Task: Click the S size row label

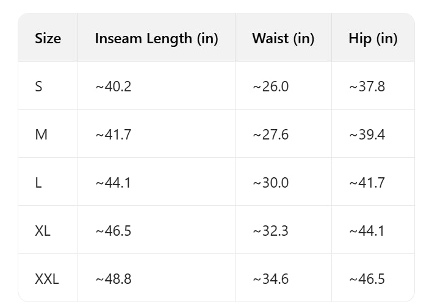Action: click(39, 86)
